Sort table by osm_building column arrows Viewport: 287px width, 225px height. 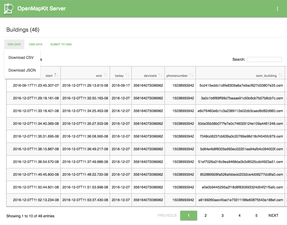(x=280, y=75)
